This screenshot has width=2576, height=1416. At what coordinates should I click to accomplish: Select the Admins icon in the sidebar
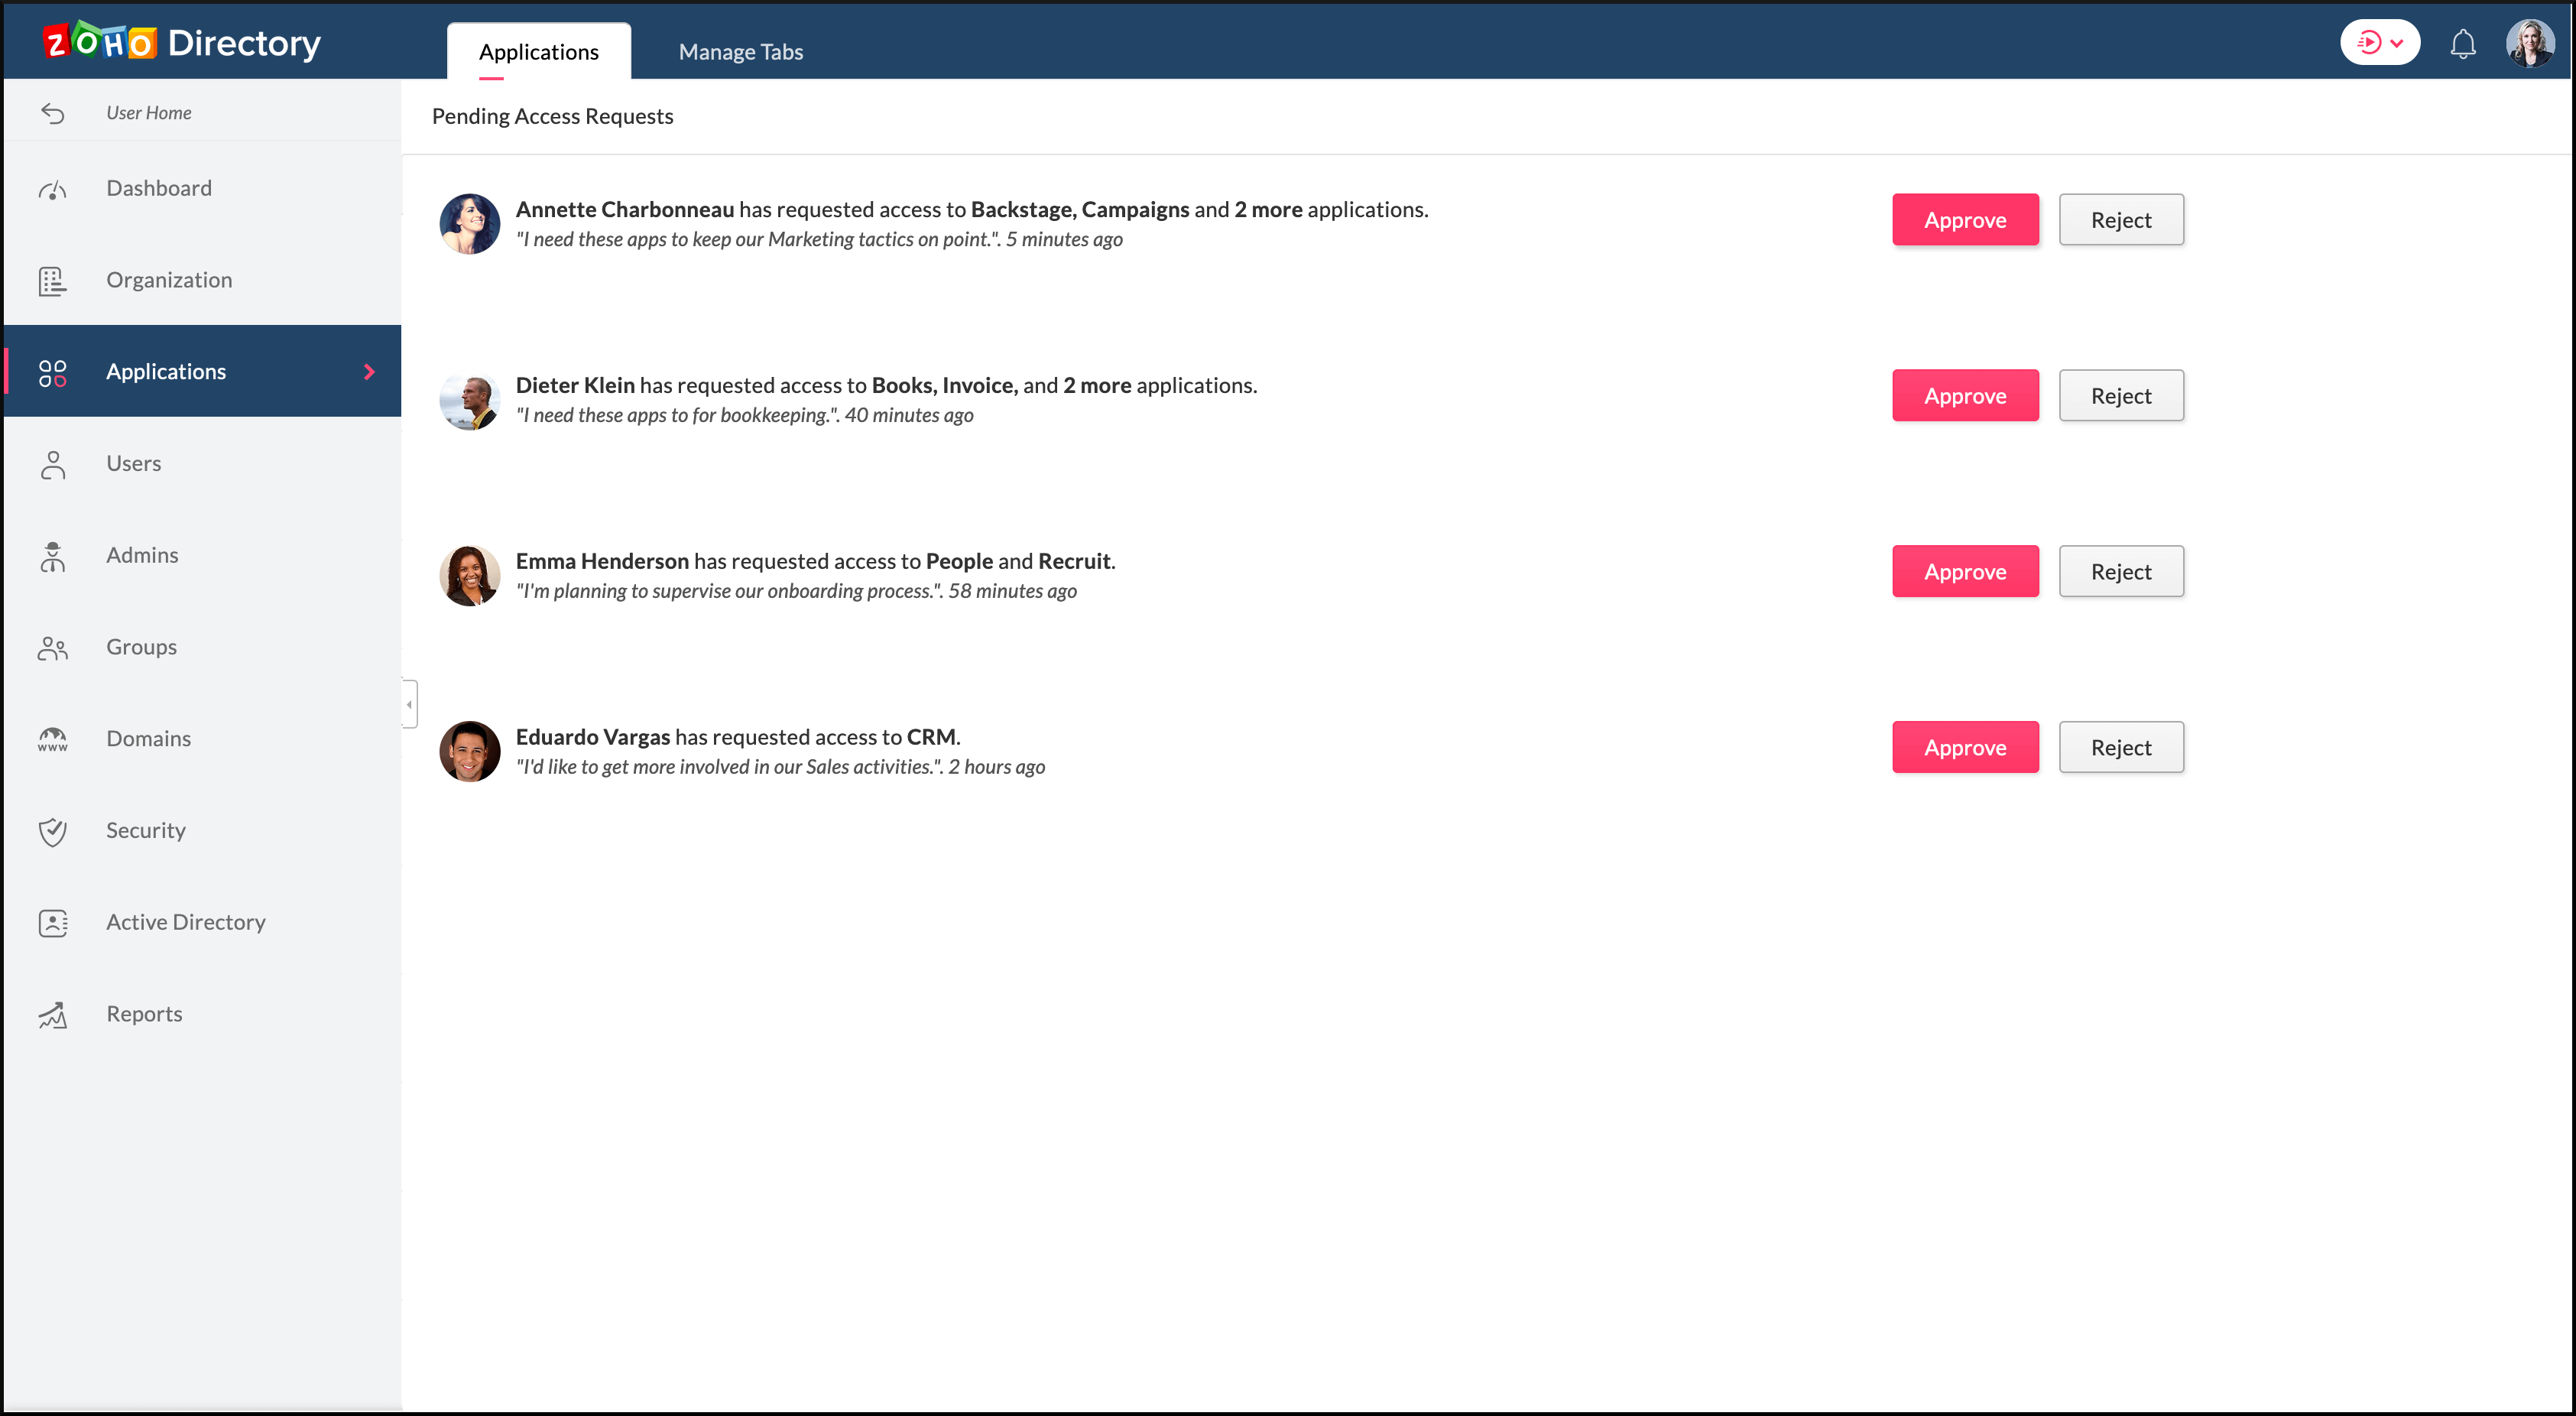[52, 556]
